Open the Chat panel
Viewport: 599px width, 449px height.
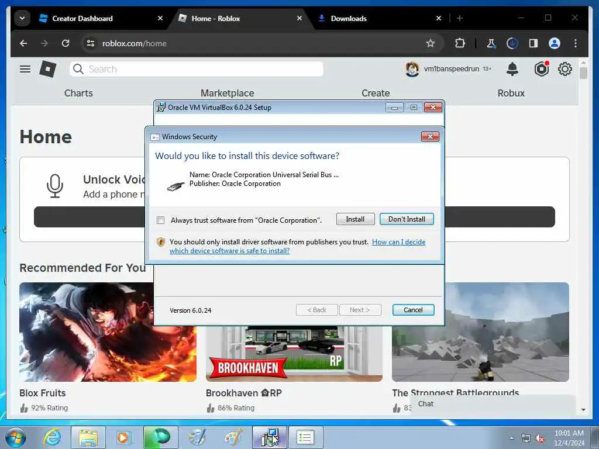click(493, 404)
